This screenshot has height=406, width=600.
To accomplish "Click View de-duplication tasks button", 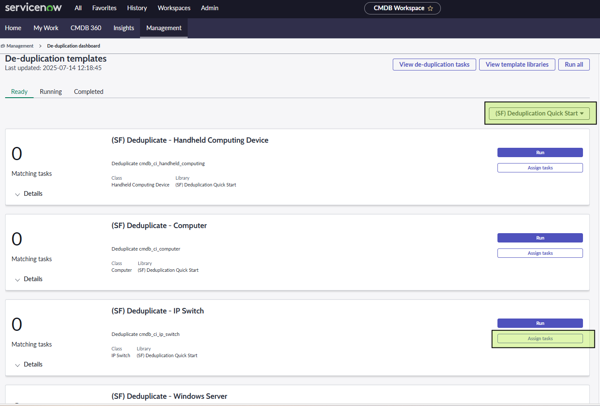I will [434, 65].
